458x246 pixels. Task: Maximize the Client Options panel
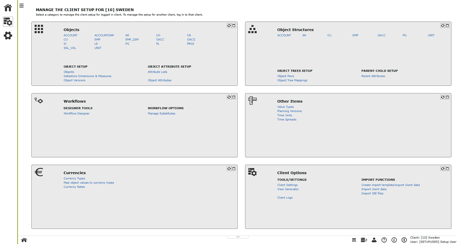point(448,168)
